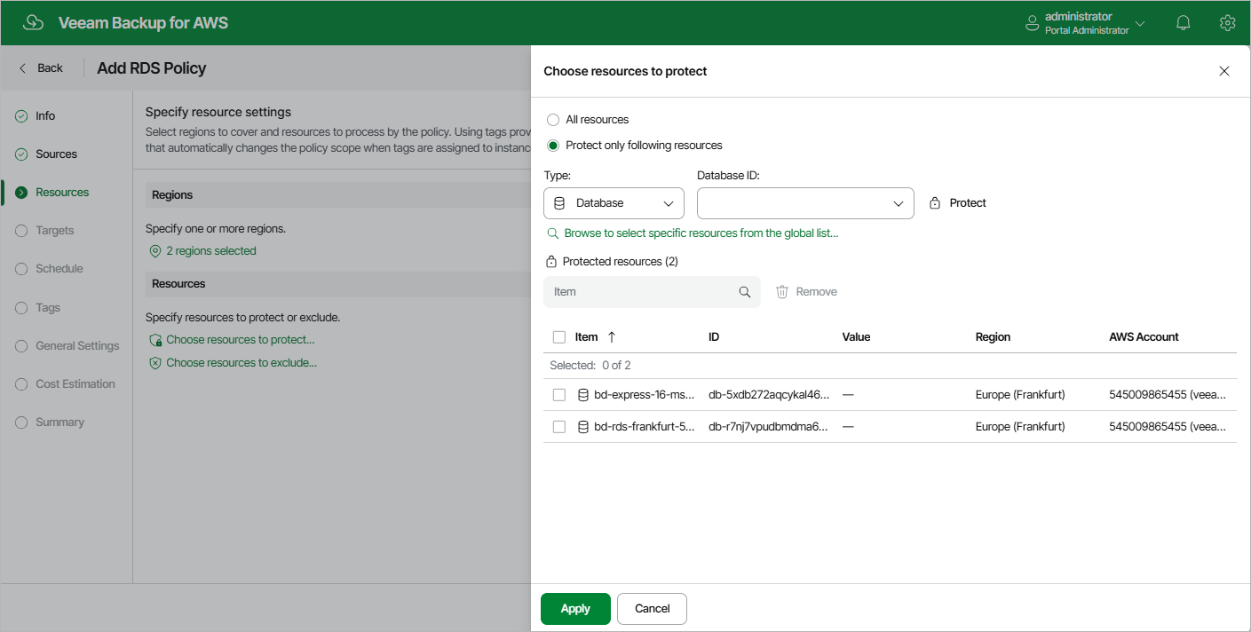Go to the Sources step
Screen dimensions: 1251x632
point(56,154)
